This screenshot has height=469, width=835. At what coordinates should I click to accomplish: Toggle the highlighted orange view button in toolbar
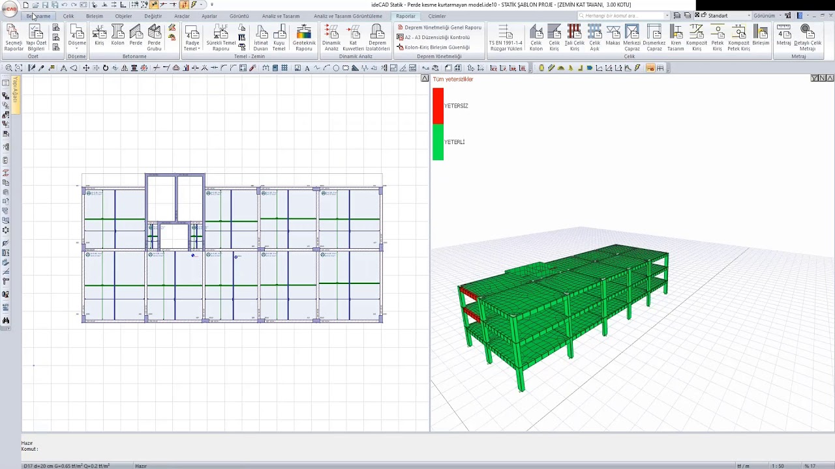650,68
